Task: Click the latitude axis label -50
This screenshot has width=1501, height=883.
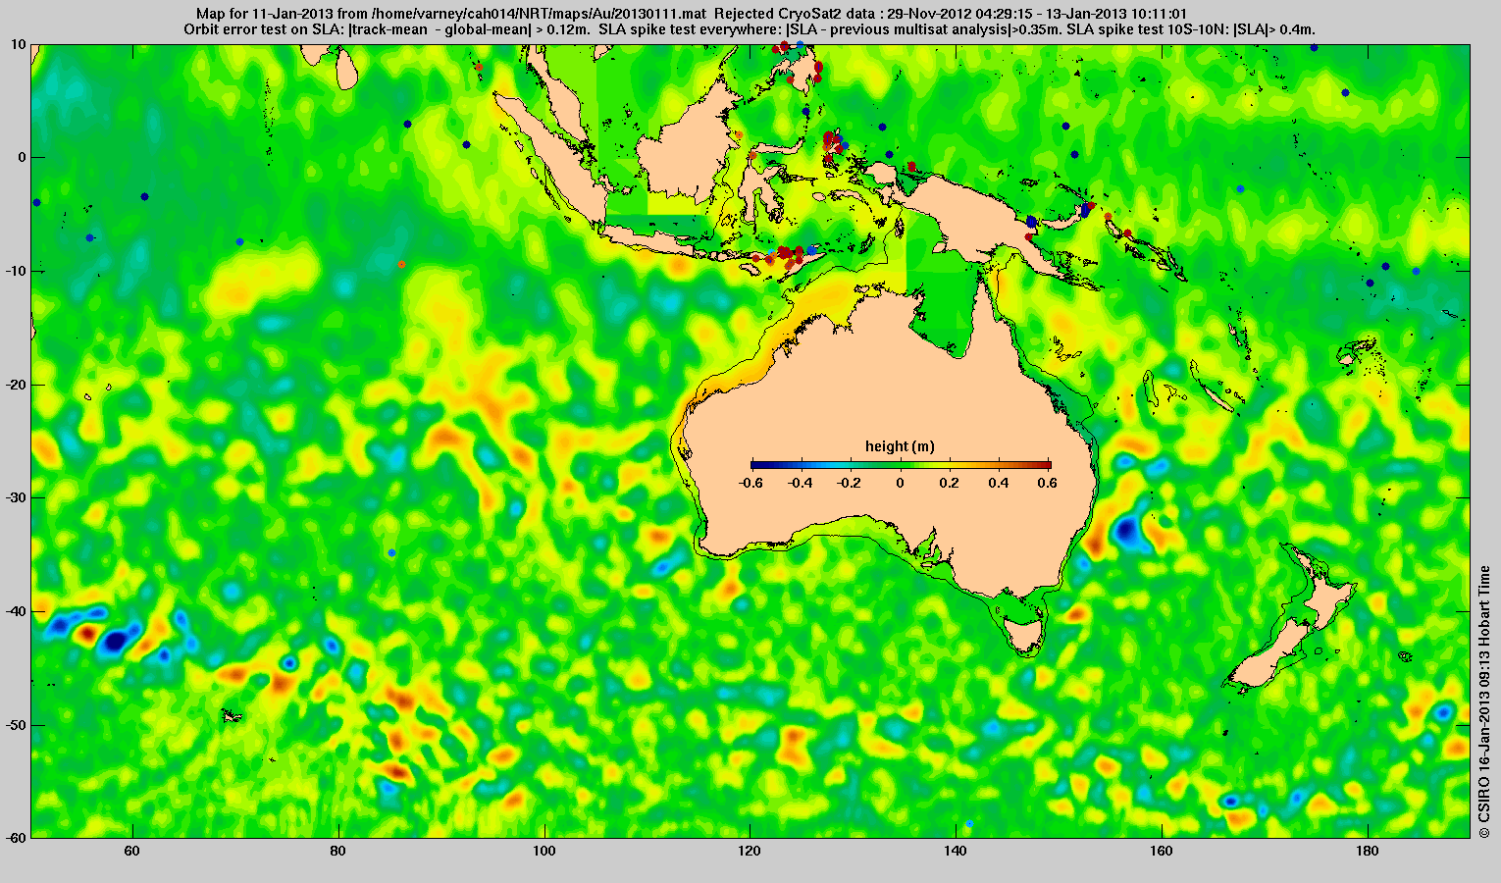Action: point(16,725)
